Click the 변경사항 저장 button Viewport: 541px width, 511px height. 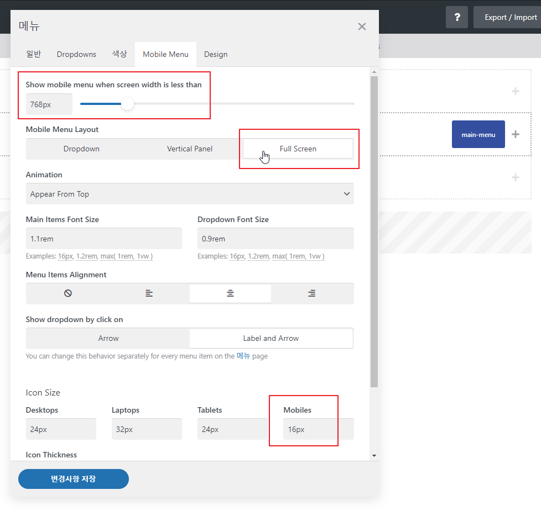tap(74, 478)
